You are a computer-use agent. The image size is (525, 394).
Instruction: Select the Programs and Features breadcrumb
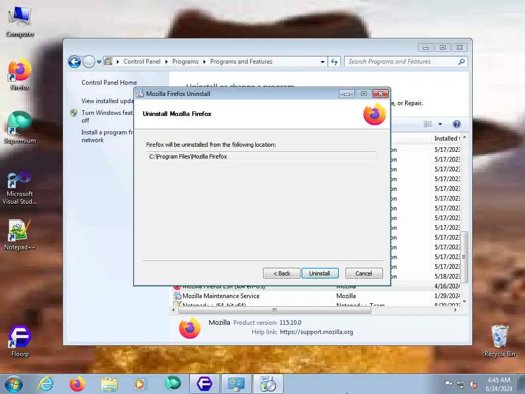coord(241,62)
